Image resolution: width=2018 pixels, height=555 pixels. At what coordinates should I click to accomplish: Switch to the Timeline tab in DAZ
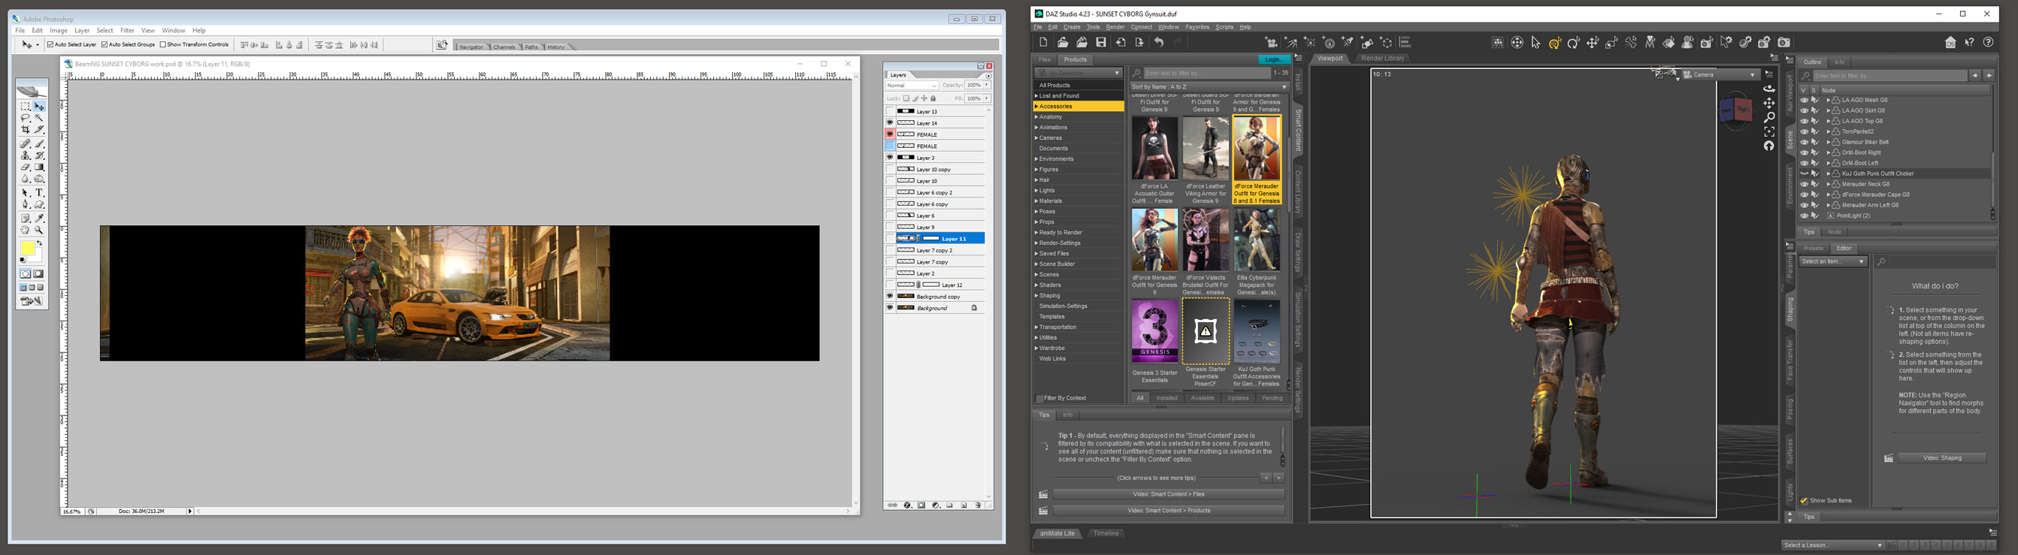point(1106,534)
